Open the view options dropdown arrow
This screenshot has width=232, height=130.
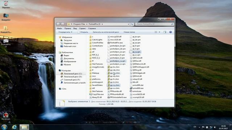pyautogui.click(x=159, y=32)
